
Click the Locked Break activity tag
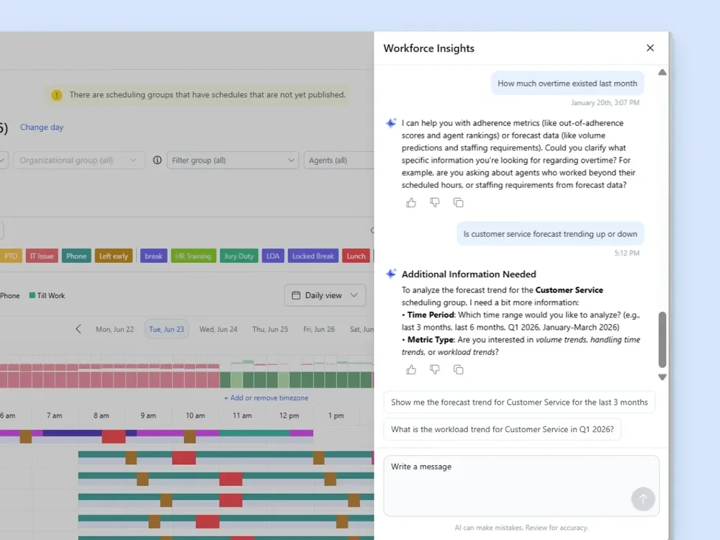click(x=313, y=256)
